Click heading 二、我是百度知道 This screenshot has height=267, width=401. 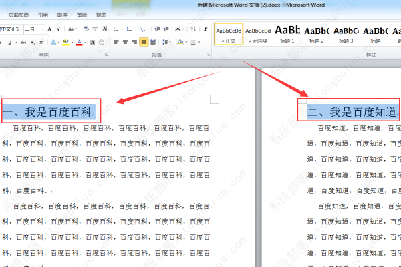(x=353, y=112)
